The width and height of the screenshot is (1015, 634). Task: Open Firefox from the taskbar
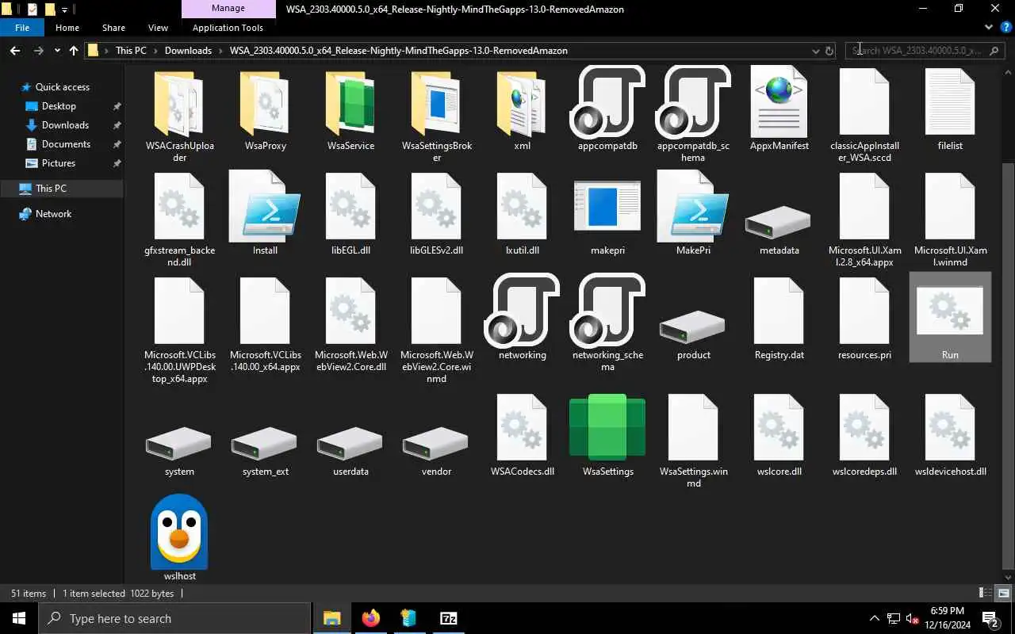(x=371, y=618)
